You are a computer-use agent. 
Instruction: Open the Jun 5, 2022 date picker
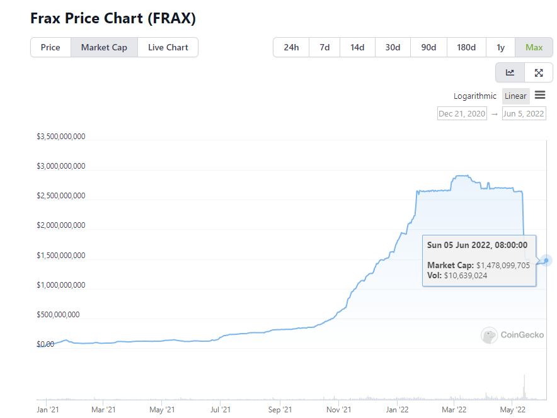pos(524,113)
